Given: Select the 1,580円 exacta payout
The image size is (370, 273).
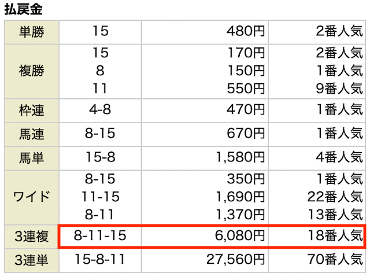Looking at the screenshot, I should (240, 157).
